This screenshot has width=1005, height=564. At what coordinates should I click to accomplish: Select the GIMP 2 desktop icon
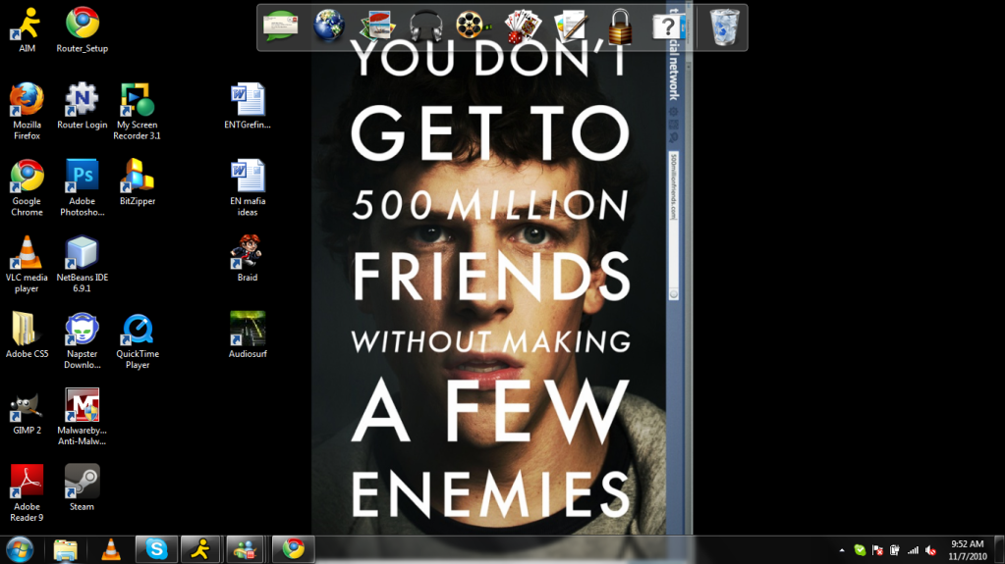pos(27,406)
